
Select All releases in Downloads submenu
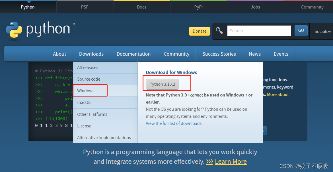coord(105,68)
